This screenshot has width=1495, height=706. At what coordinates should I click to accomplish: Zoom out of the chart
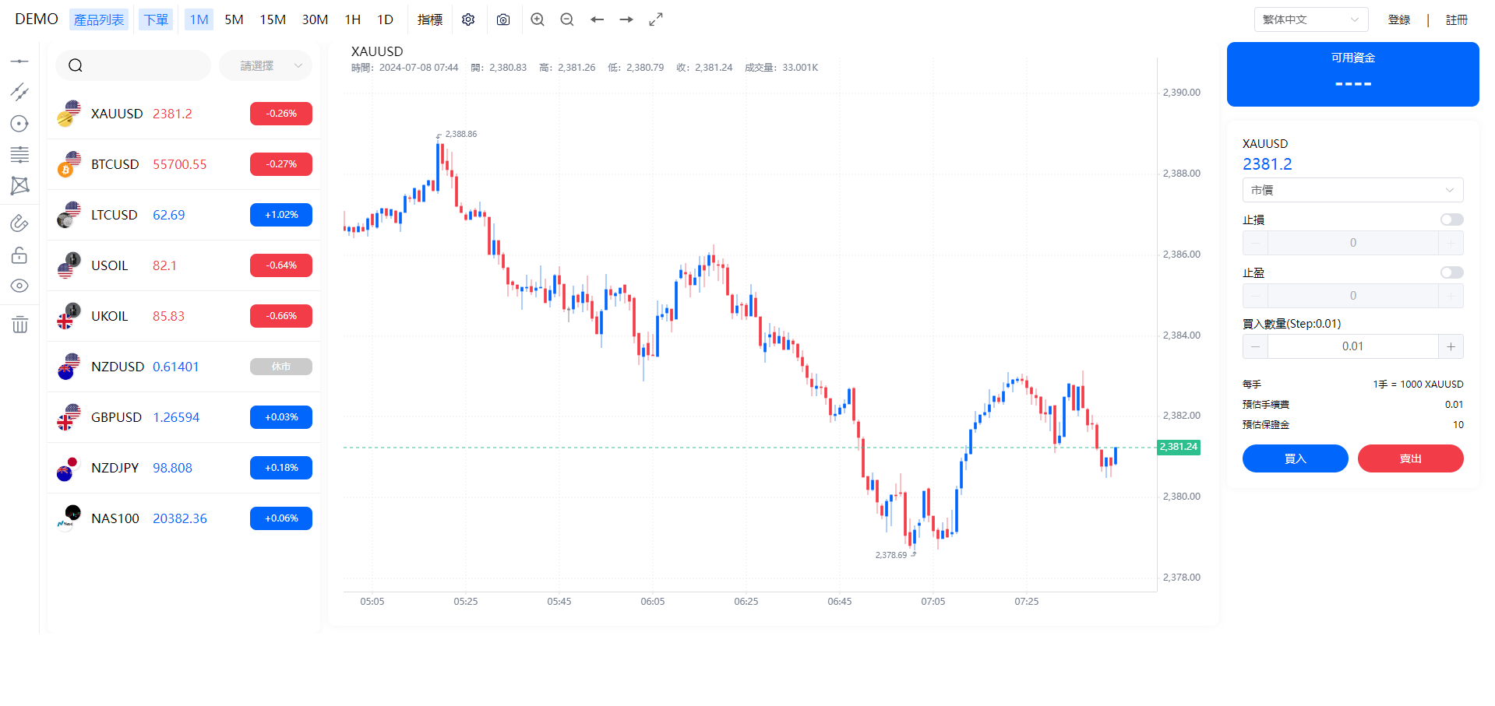pos(567,19)
